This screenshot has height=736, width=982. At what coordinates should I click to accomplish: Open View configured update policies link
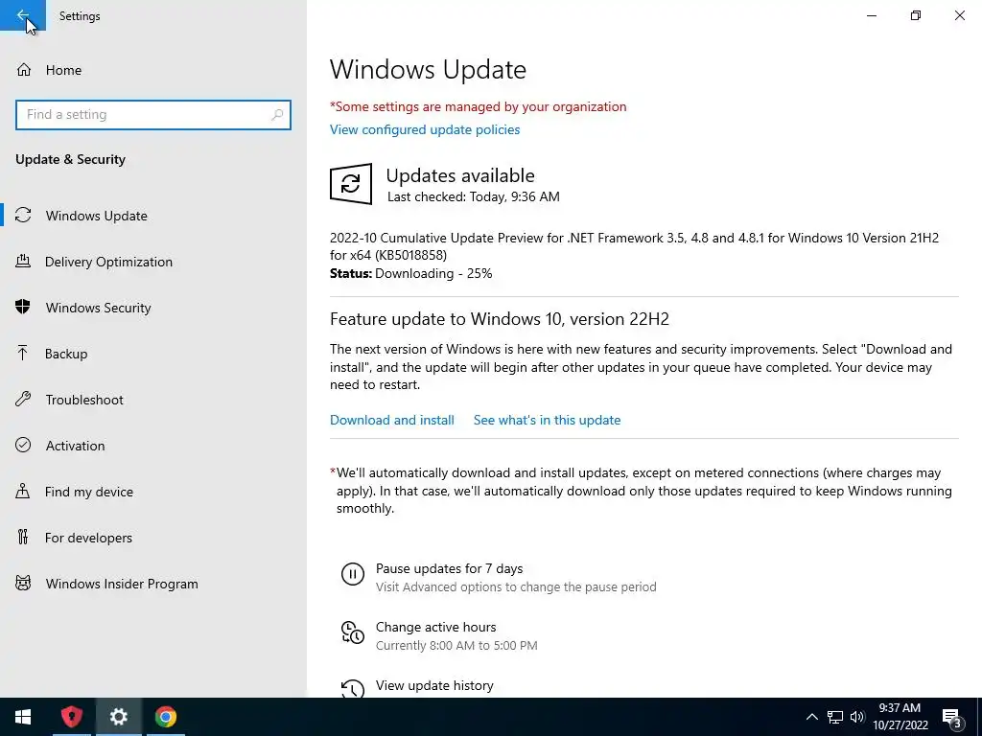point(425,129)
